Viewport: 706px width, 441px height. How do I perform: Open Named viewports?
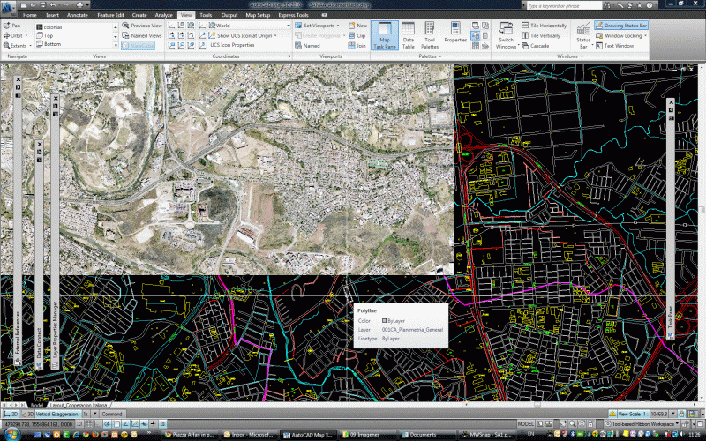307,46
